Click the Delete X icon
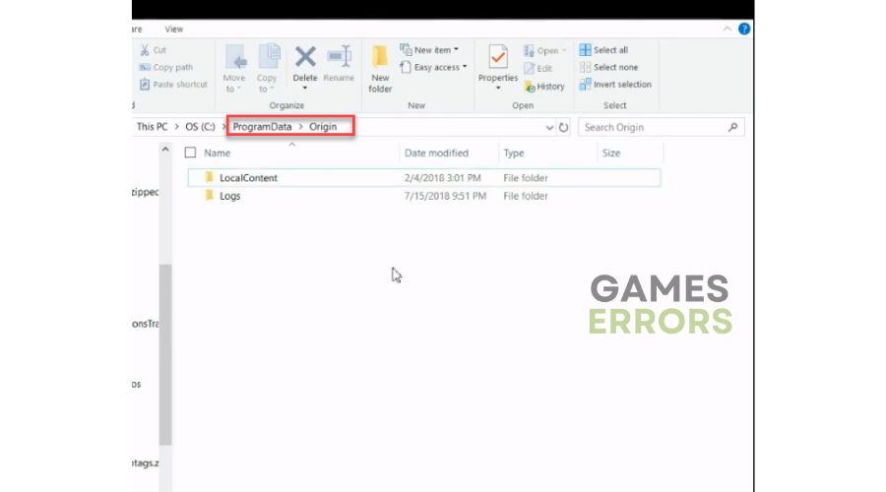The image size is (886, 492). (x=305, y=57)
